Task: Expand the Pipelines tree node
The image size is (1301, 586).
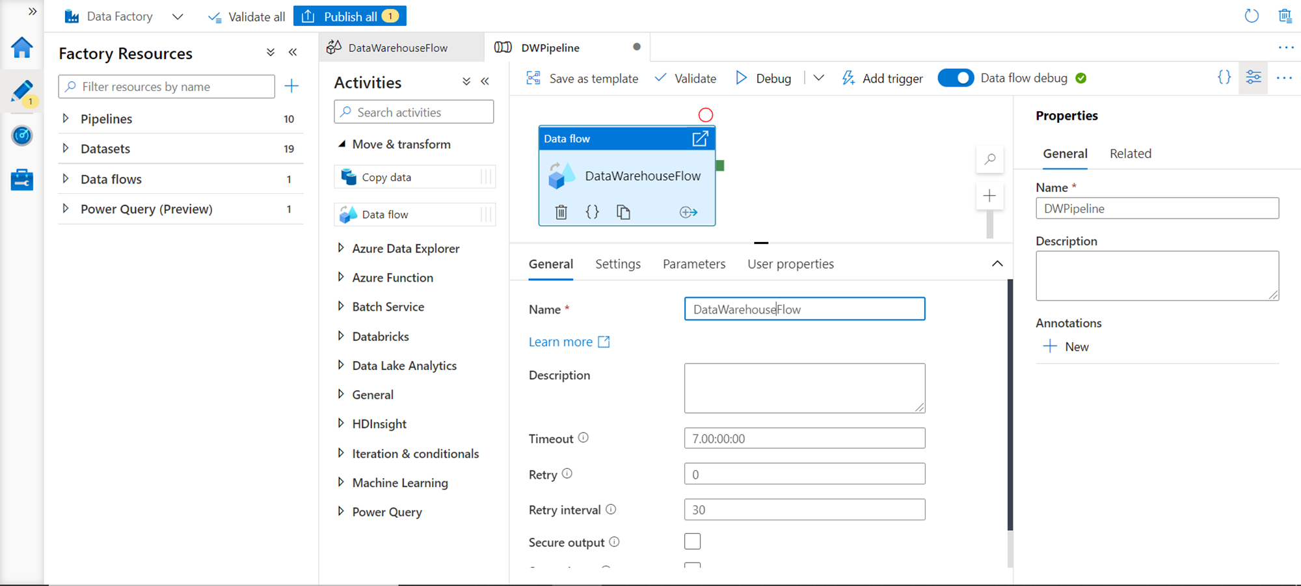Action: pyautogui.click(x=66, y=118)
